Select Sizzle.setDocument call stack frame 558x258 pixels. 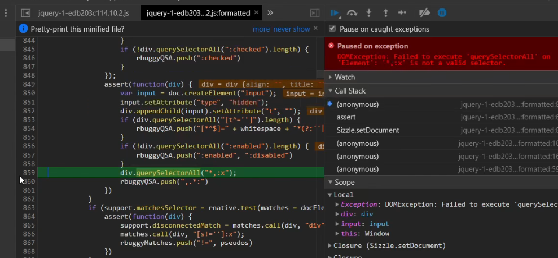pyautogui.click(x=367, y=130)
